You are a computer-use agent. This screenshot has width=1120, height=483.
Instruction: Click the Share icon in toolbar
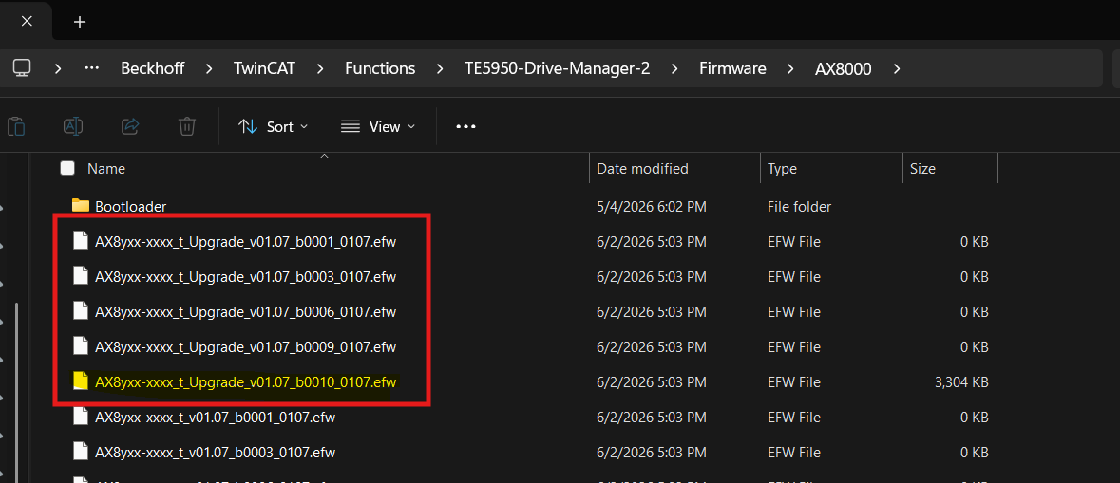pyautogui.click(x=131, y=126)
